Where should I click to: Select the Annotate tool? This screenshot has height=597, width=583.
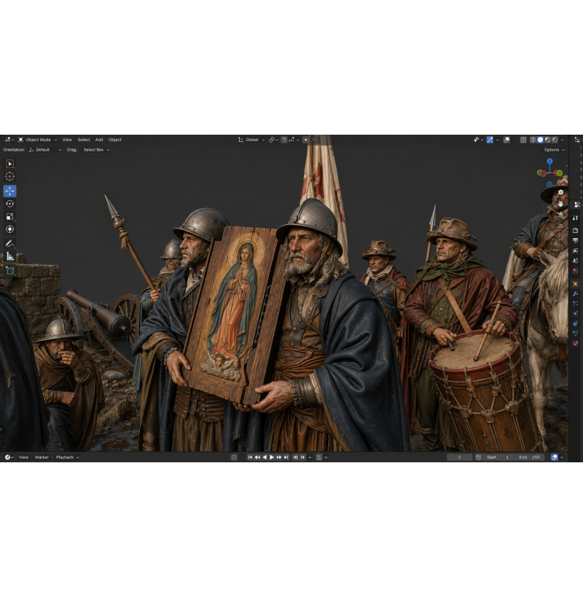pyautogui.click(x=10, y=243)
